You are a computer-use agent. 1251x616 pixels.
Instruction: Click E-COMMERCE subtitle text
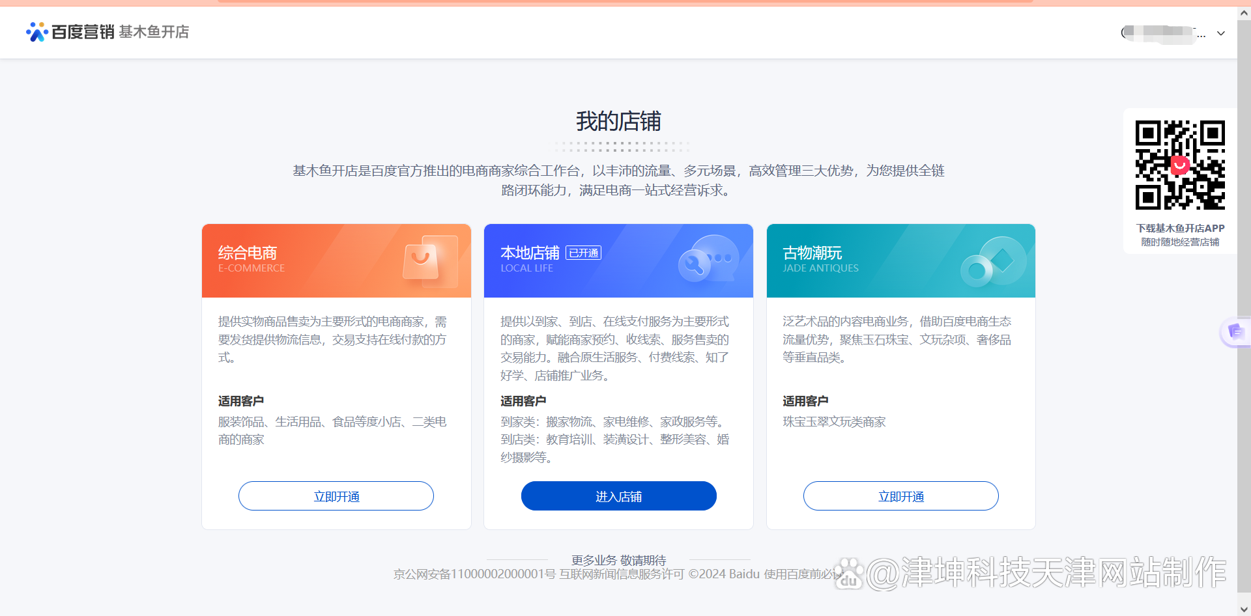(x=251, y=268)
